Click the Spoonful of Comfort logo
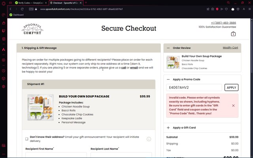This screenshot has width=253, height=158. [32, 29]
